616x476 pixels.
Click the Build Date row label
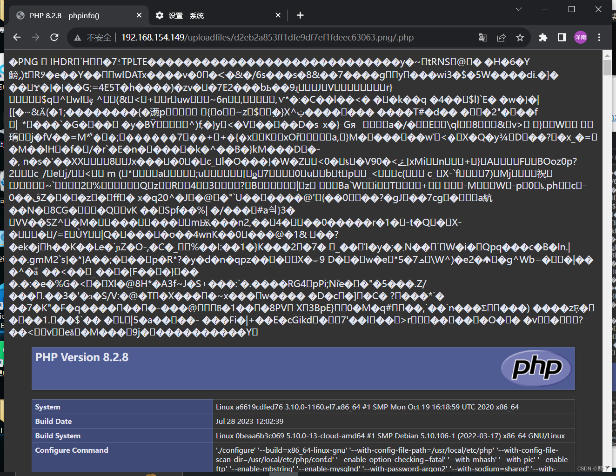[54, 422]
